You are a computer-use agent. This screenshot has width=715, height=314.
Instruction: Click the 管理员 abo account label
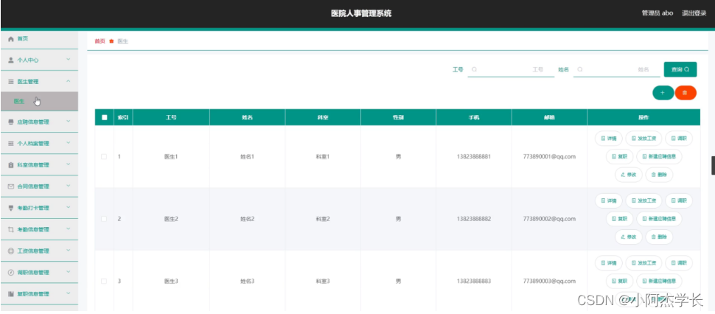pos(657,13)
